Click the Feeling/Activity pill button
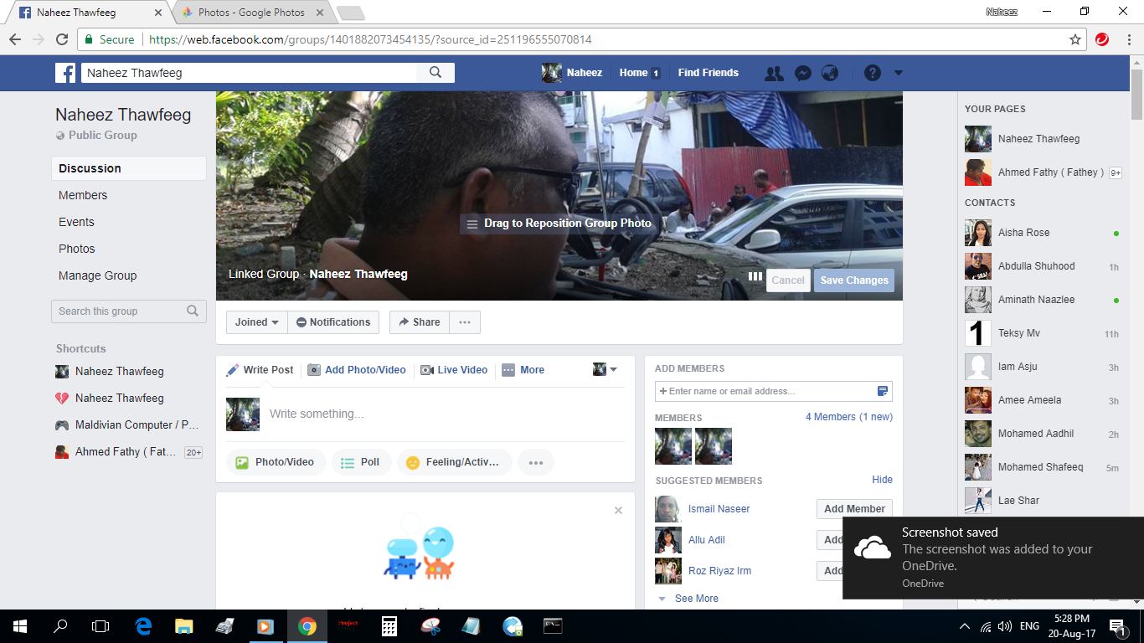 [454, 462]
